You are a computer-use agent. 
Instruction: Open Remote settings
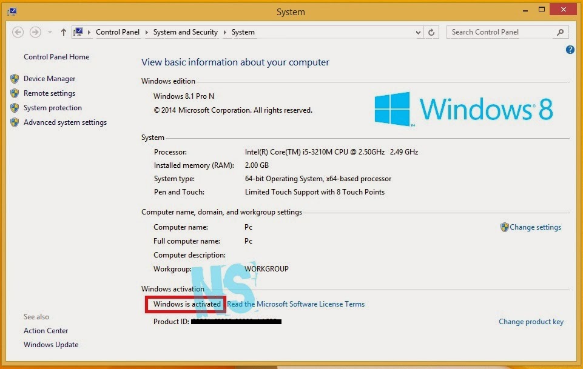coord(50,93)
